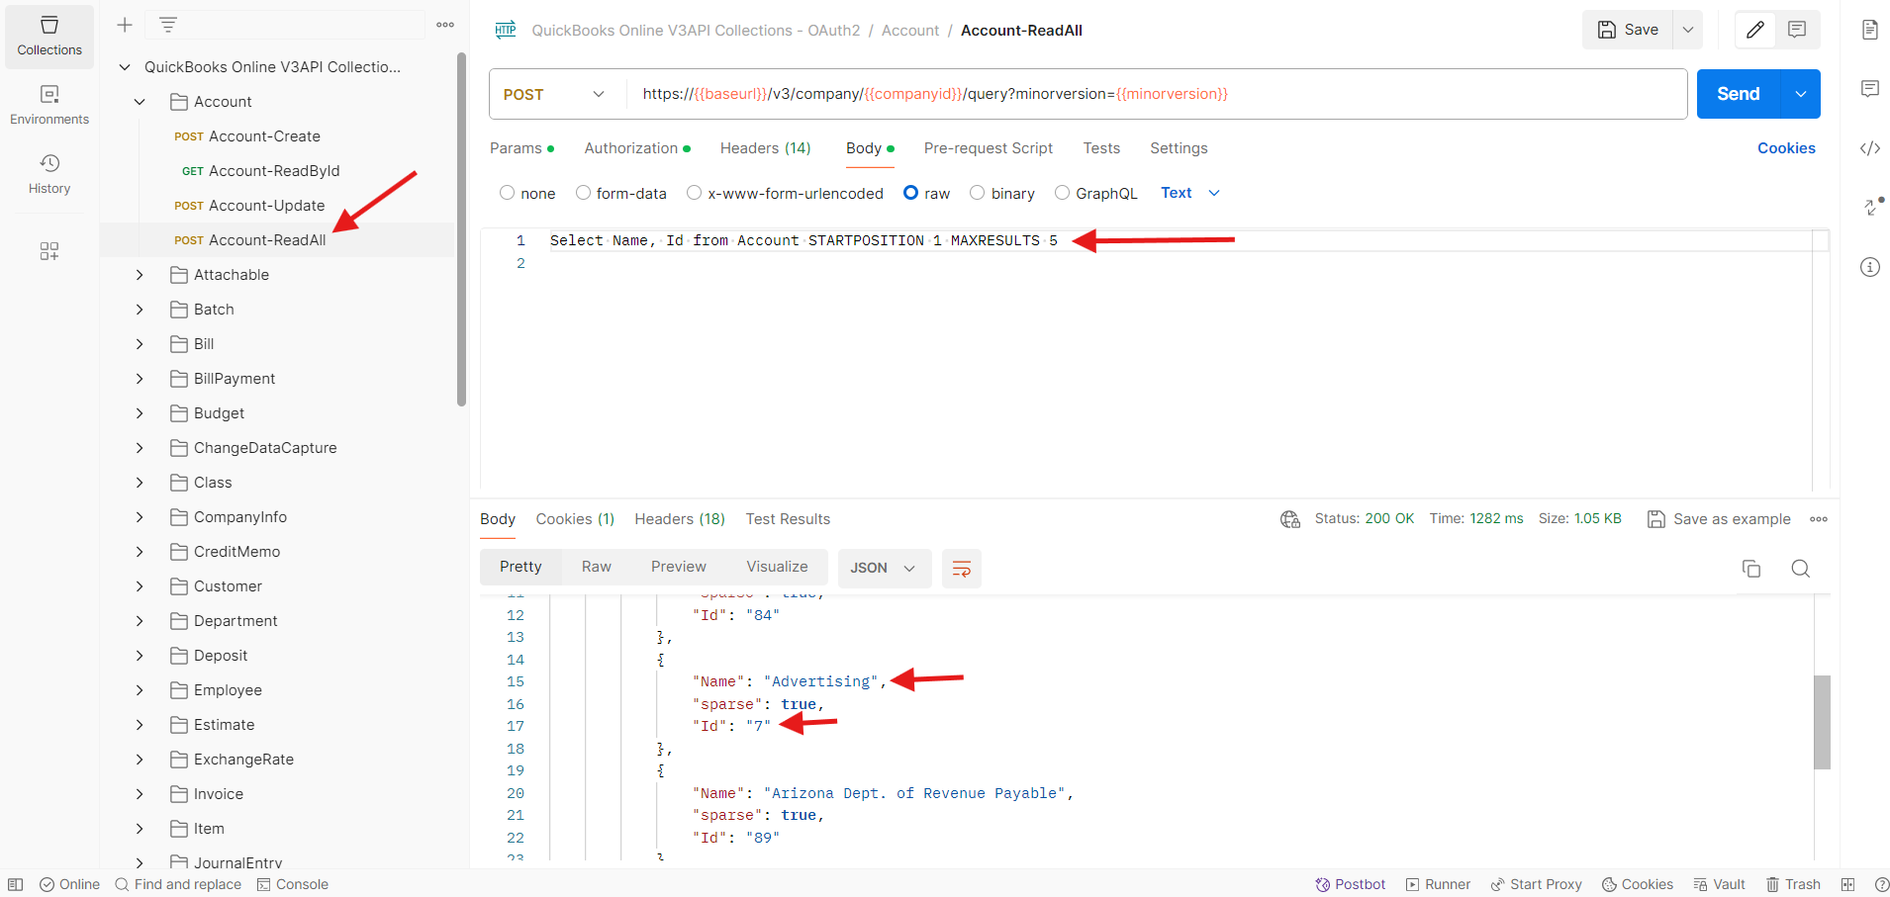The image size is (1890, 897).
Task: Select the x-www-form-urlencoded radio
Action: pos(695,193)
